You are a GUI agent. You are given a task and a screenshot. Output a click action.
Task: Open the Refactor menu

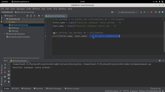click(x=36, y=9)
